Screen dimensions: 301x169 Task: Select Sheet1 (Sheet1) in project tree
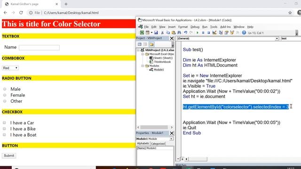163,58
